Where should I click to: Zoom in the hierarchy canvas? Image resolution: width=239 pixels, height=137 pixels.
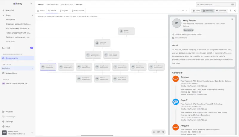pyautogui.click(x=163, y=132)
